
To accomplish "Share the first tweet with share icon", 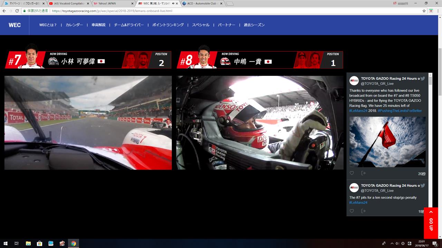I will [363, 173].
